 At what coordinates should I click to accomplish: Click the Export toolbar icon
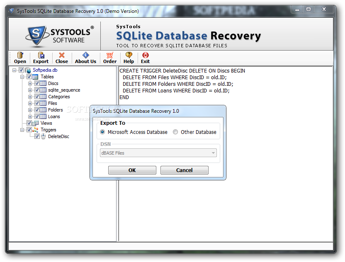click(41, 55)
